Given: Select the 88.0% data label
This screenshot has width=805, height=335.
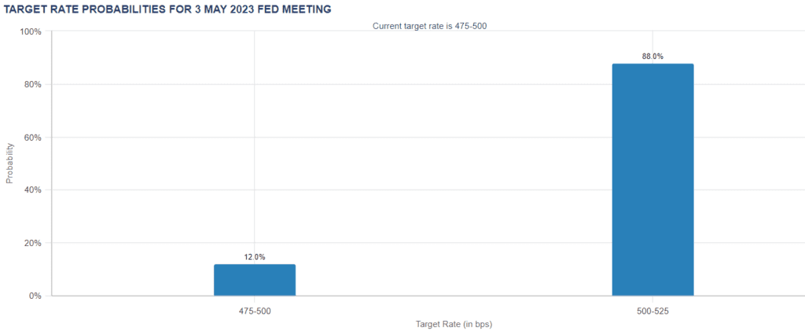Looking at the screenshot, I should [x=652, y=57].
